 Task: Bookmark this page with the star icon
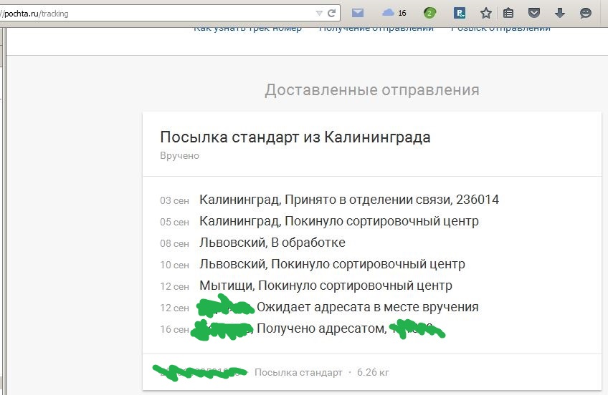pyautogui.click(x=485, y=13)
